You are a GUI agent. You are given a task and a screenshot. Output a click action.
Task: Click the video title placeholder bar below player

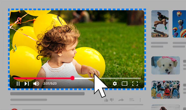(x=47, y=94)
